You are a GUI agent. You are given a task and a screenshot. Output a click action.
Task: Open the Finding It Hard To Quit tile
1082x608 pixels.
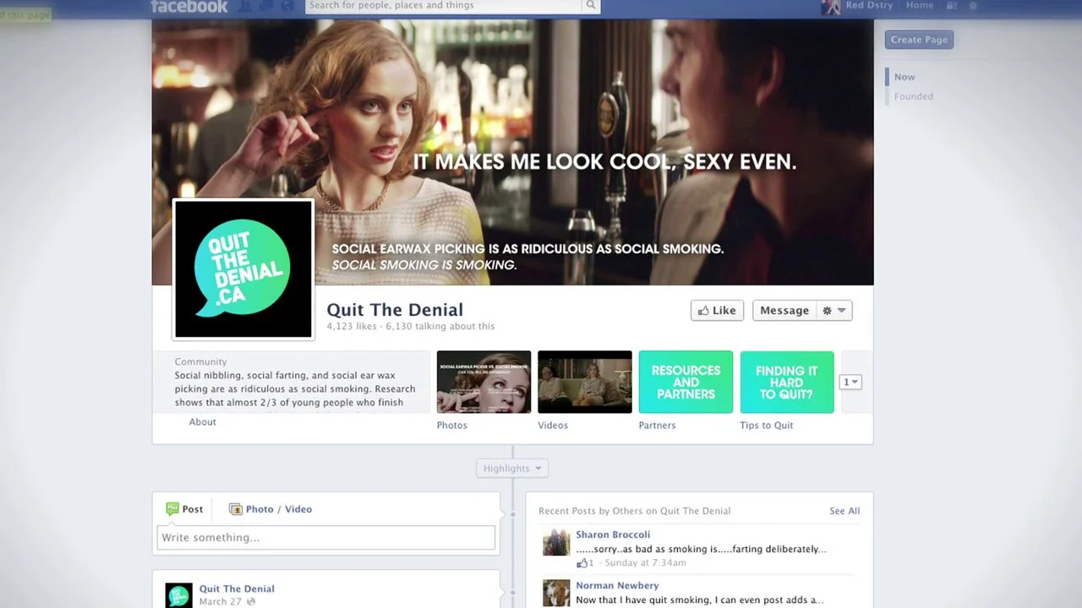coord(787,382)
